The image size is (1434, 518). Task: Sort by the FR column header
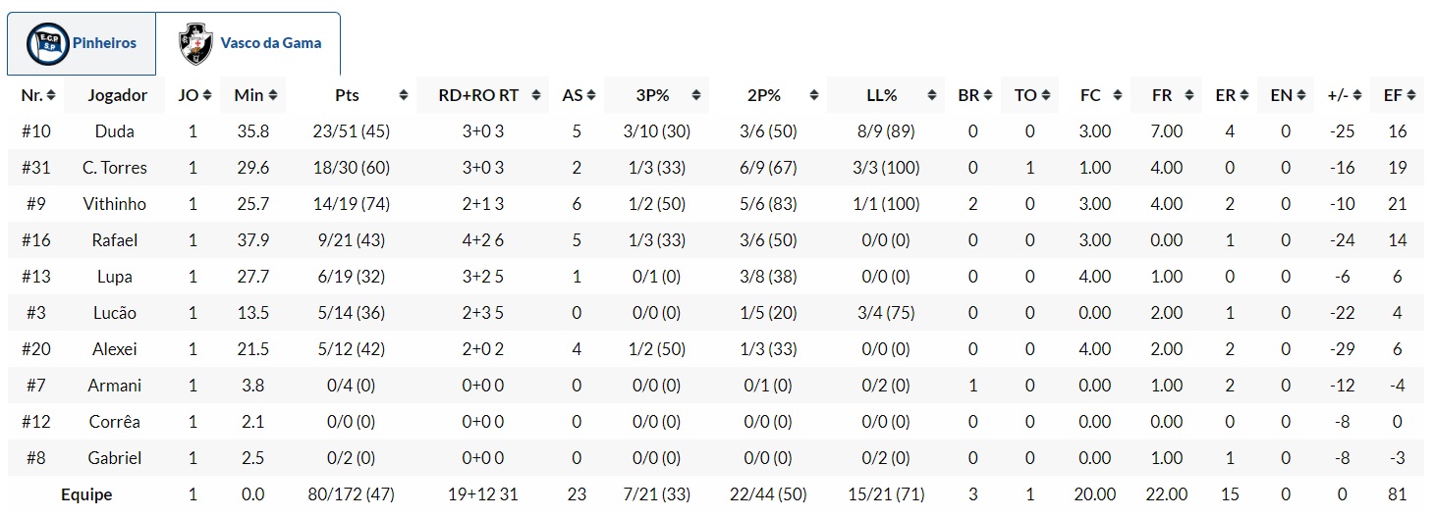1163,95
